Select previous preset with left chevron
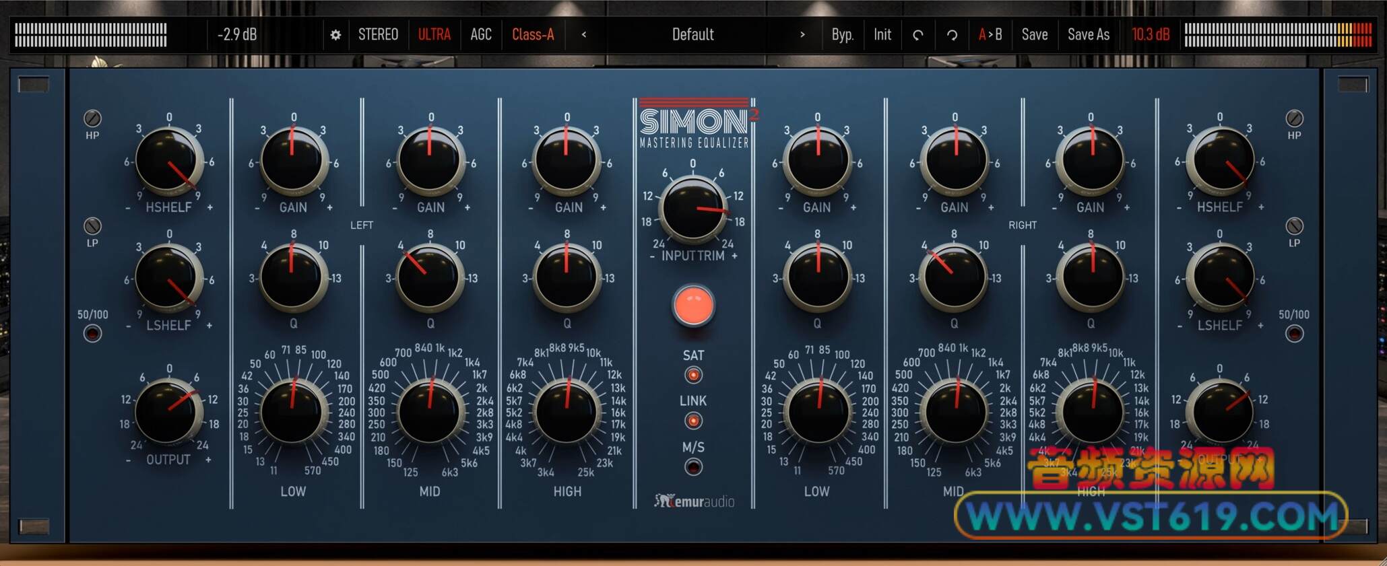The image size is (1387, 566). coord(583,34)
